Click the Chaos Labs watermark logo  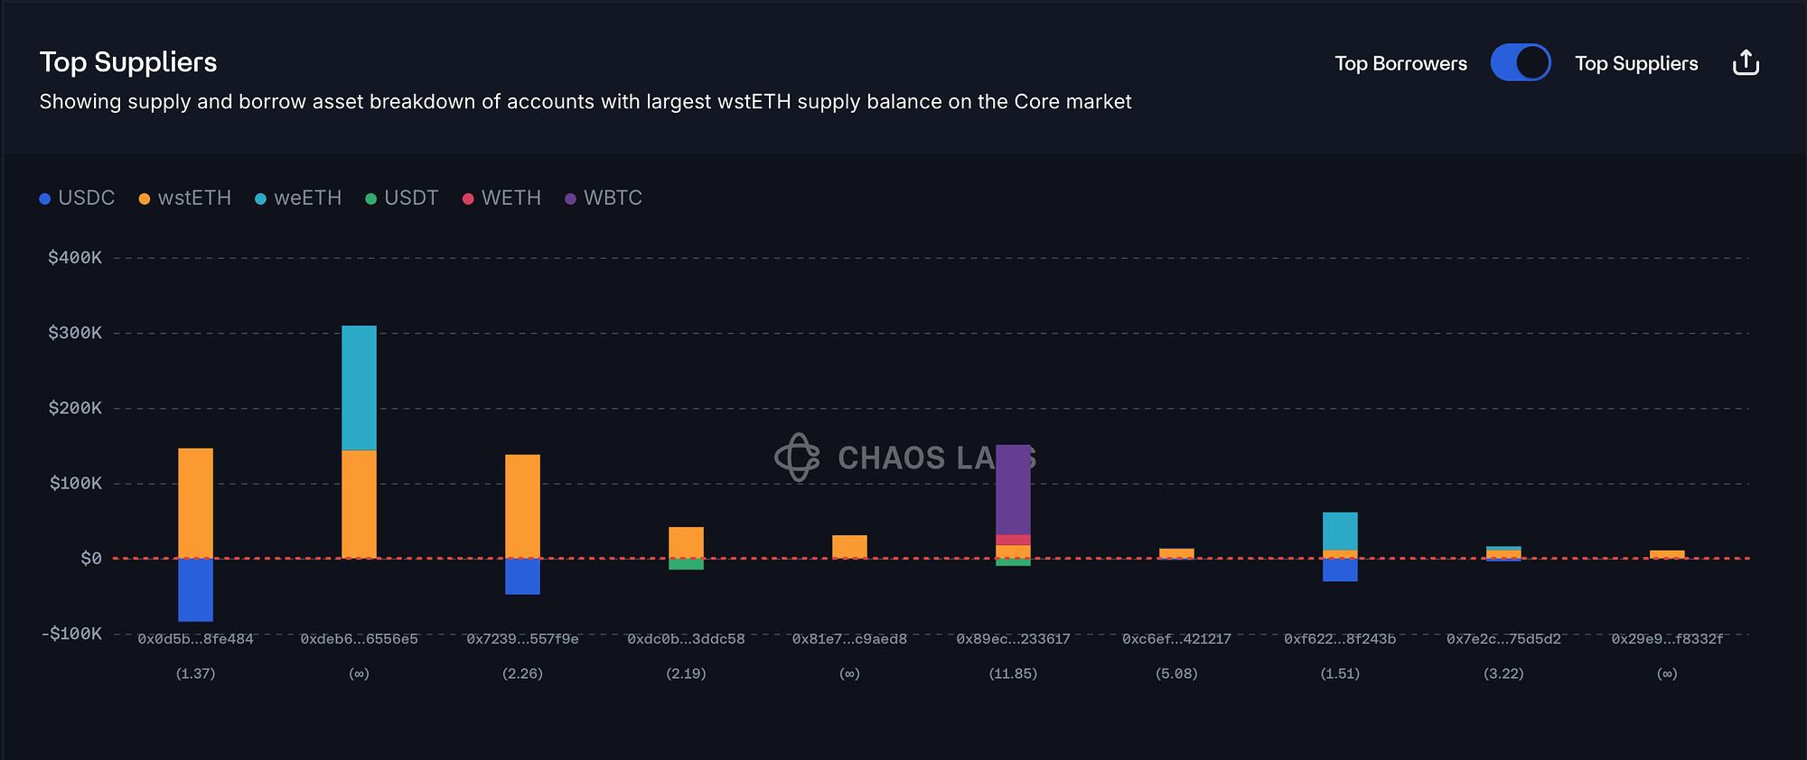(x=798, y=458)
